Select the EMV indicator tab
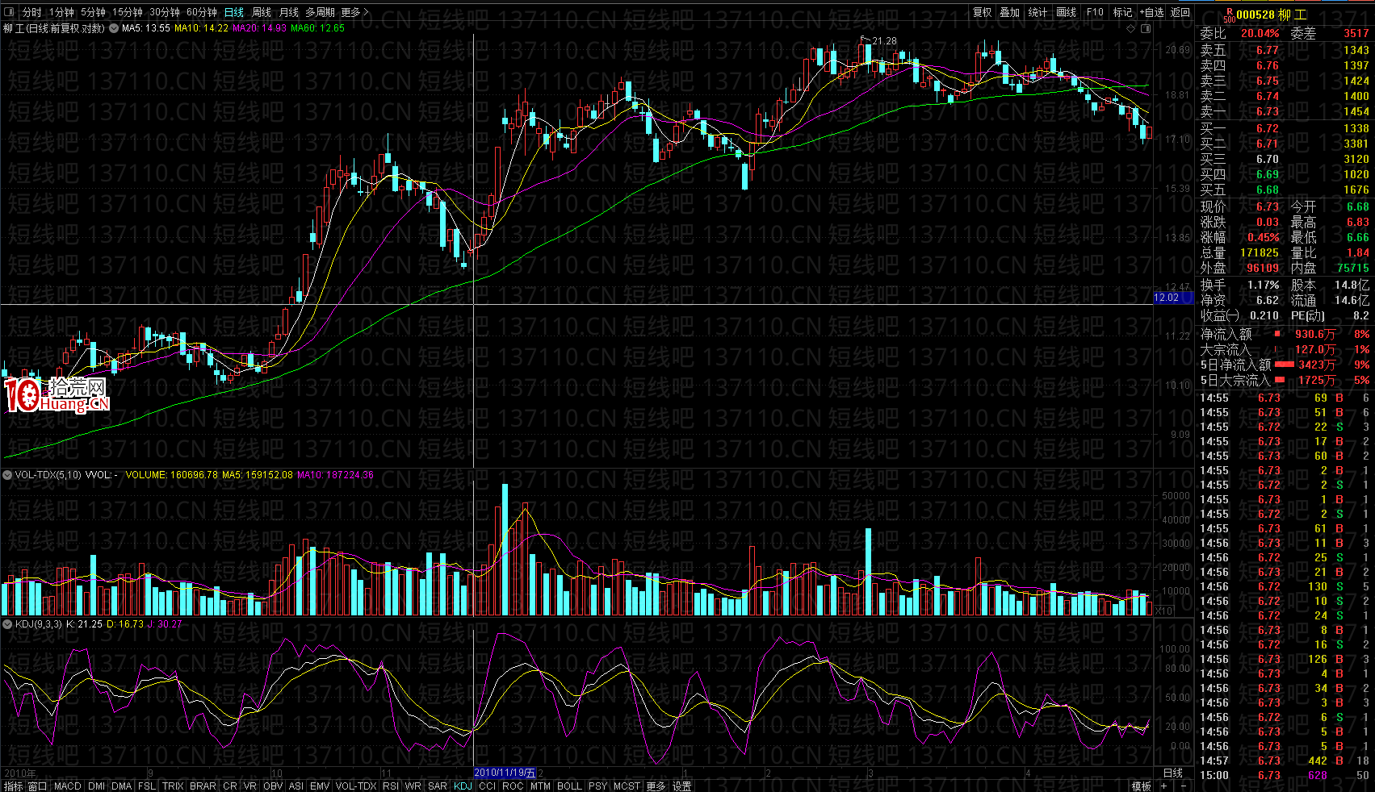 point(320,786)
